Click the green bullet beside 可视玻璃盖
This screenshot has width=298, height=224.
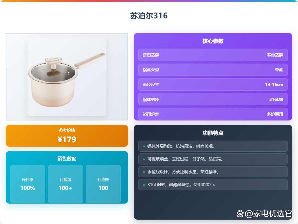[144, 159]
